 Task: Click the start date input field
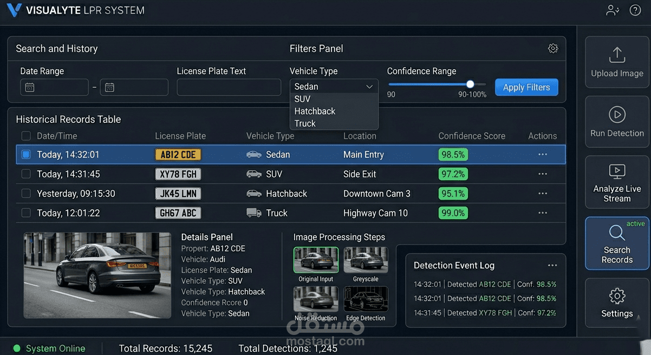(54, 87)
